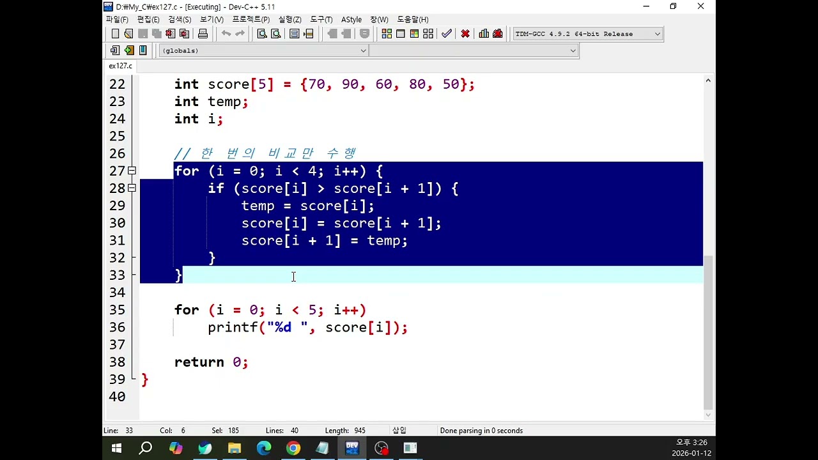Click the Rebuild All icon
The height and width of the screenshot is (460, 818).
pos(428,34)
